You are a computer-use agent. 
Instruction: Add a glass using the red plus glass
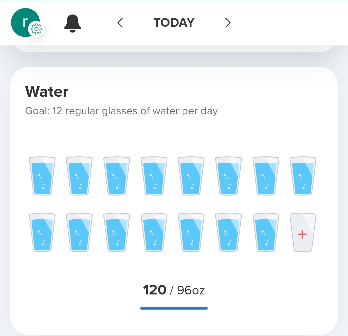pos(303,232)
